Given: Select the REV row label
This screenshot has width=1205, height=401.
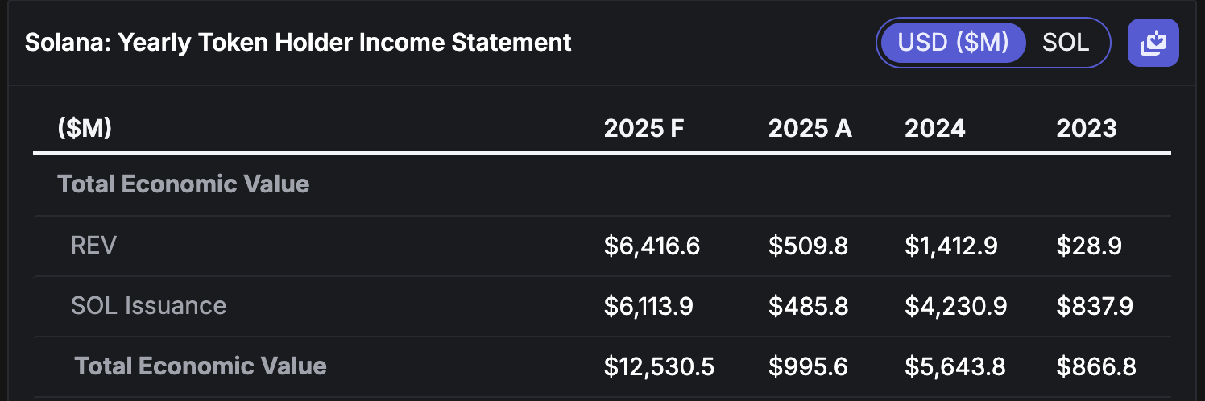Looking at the screenshot, I should (94, 246).
